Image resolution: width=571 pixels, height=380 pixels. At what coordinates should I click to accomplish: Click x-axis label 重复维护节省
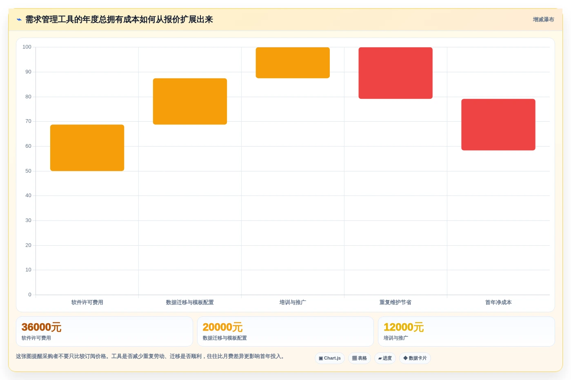tap(395, 302)
